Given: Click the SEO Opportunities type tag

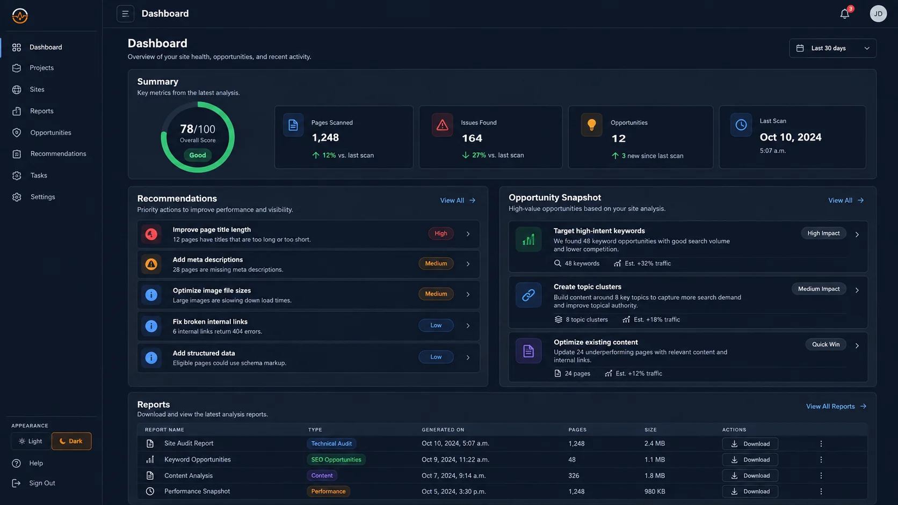Looking at the screenshot, I should 336,459.
